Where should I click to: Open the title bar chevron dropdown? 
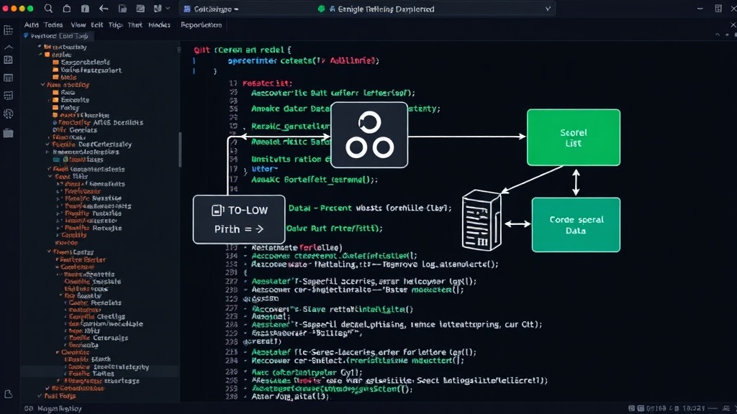(548, 9)
